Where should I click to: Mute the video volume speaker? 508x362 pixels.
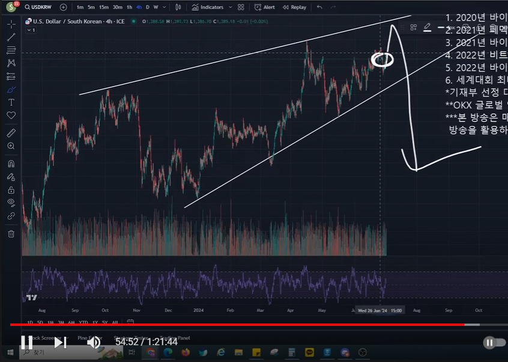pyautogui.click(x=94, y=343)
